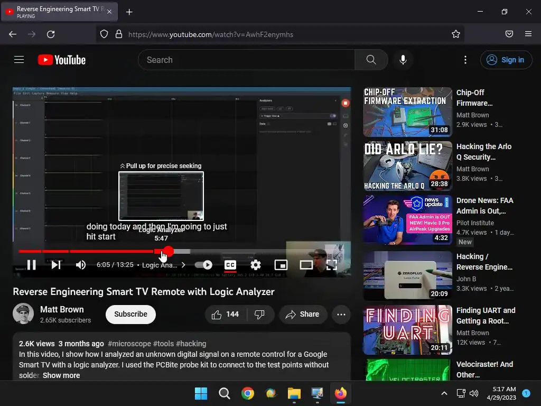Mute the video volume

[x=81, y=265]
